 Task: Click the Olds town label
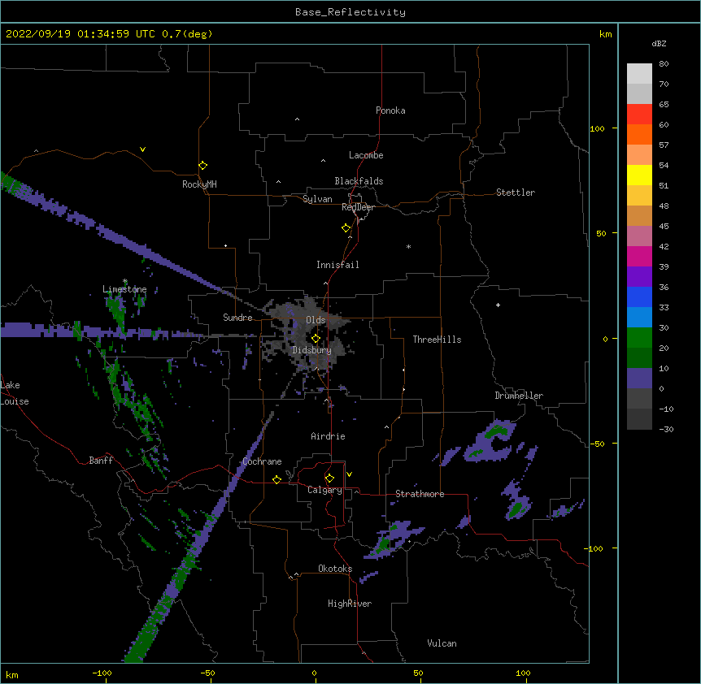pyautogui.click(x=316, y=320)
